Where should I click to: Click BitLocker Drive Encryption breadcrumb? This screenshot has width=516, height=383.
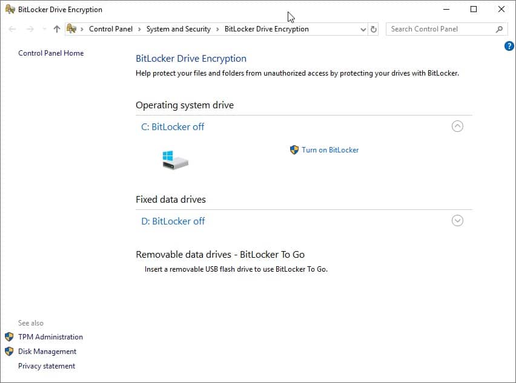coord(266,29)
